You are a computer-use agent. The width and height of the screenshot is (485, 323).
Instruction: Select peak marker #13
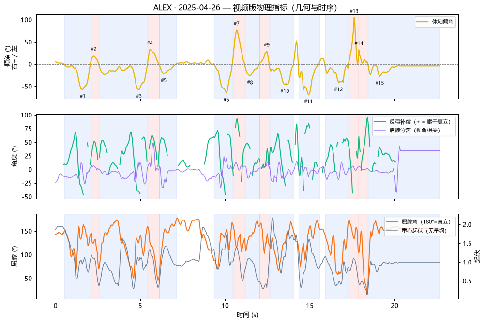[354, 11]
